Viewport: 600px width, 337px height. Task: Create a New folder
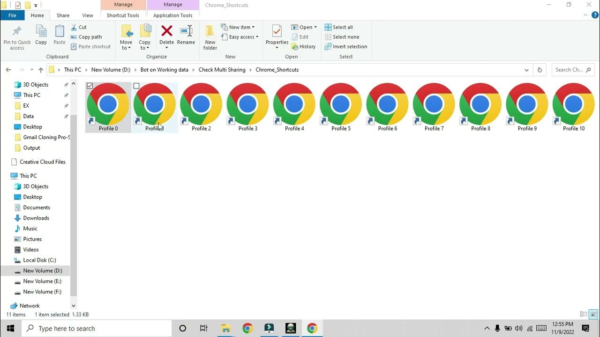pos(210,37)
